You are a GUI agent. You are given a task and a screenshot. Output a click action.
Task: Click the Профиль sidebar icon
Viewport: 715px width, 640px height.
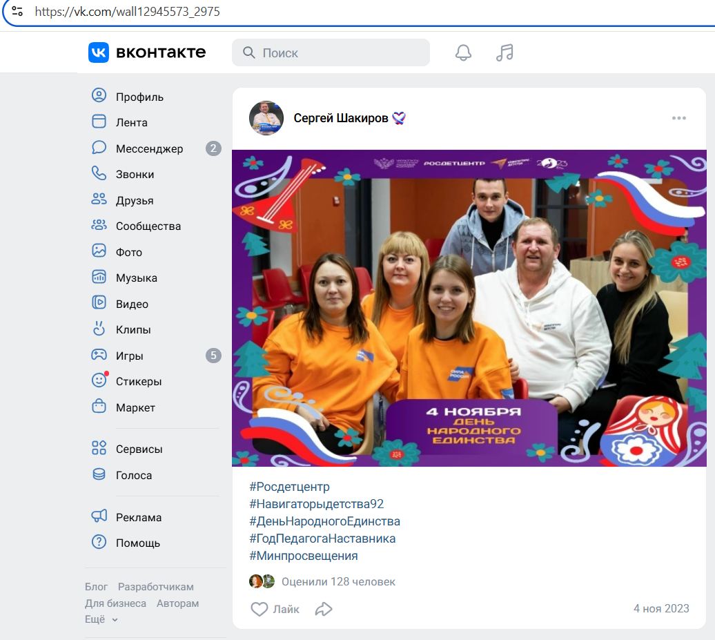(x=99, y=95)
